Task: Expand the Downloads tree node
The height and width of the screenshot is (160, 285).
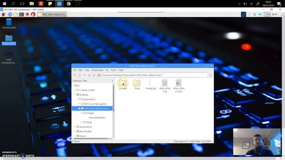Action: (x=75, y=132)
